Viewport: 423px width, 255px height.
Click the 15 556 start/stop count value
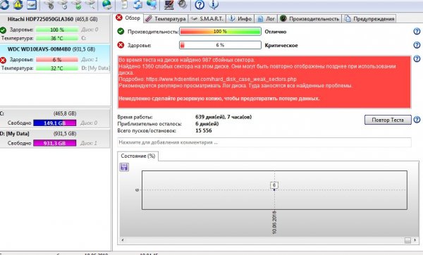204,130
